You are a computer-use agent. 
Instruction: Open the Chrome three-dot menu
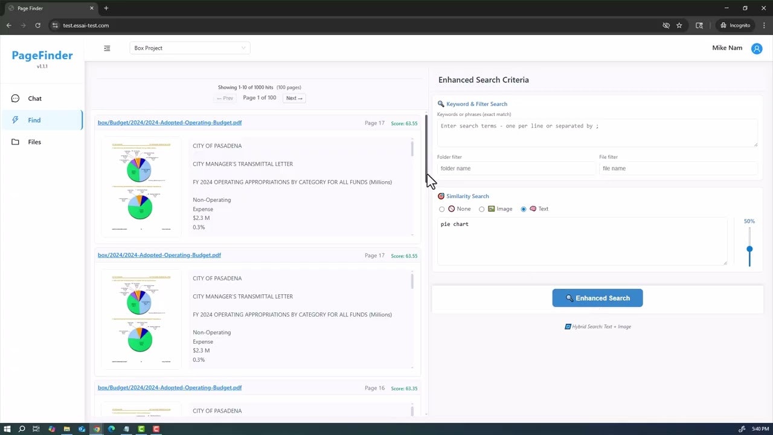tap(763, 25)
